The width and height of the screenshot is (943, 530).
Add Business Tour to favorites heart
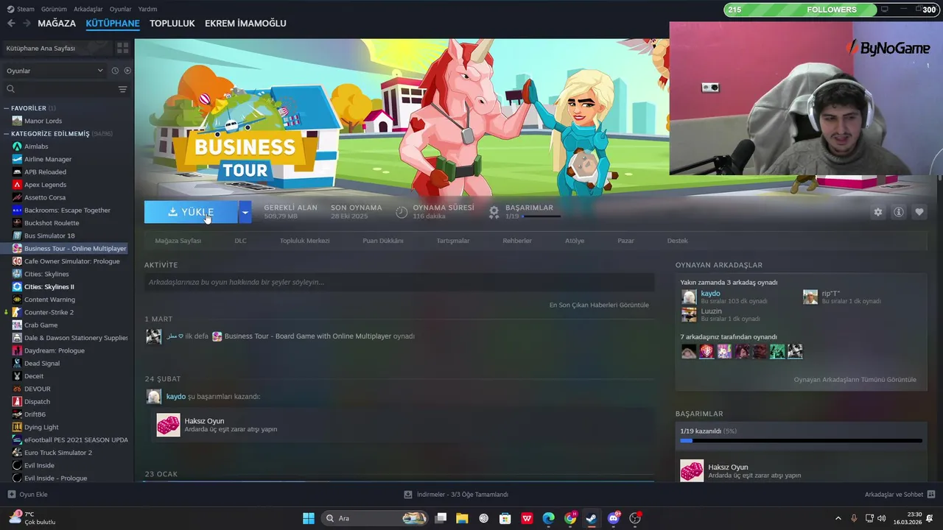click(919, 212)
